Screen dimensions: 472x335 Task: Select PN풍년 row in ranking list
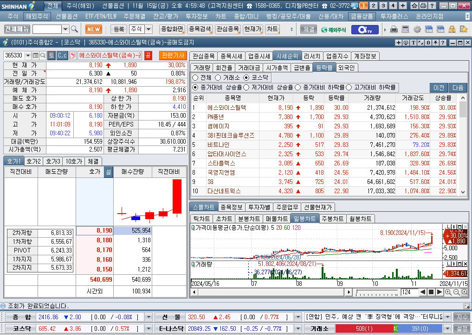click(324, 117)
